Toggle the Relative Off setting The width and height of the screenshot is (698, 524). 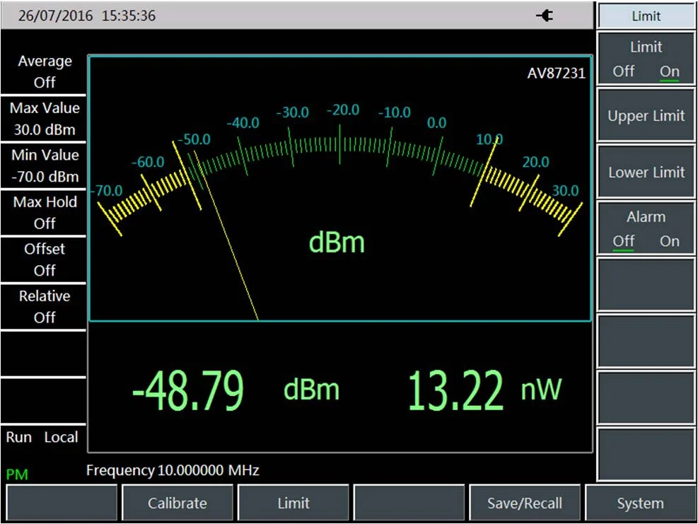(44, 306)
